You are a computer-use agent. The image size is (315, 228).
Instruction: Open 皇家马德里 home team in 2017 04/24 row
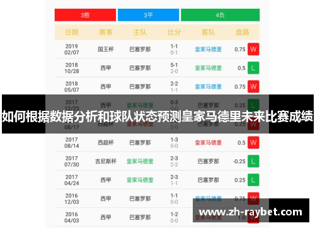click(140, 180)
